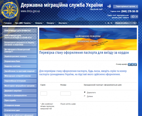Viewport: 142px width, 116px height.
Task: Open Державні закупівлі sidebar item
Action: (20, 91)
